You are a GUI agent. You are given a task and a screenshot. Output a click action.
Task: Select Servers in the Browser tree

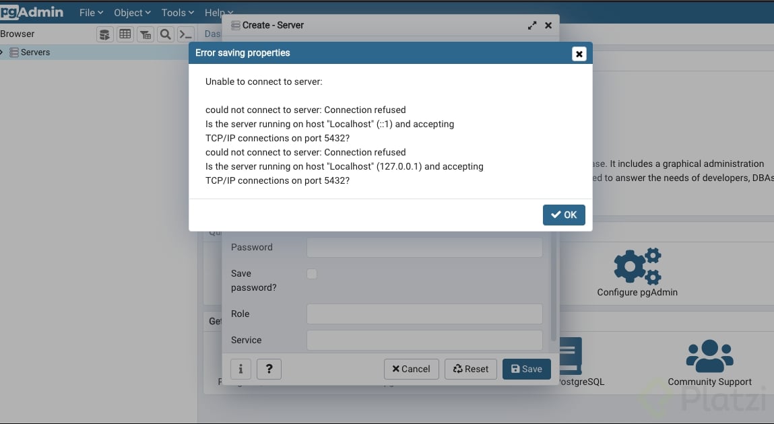(35, 52)
